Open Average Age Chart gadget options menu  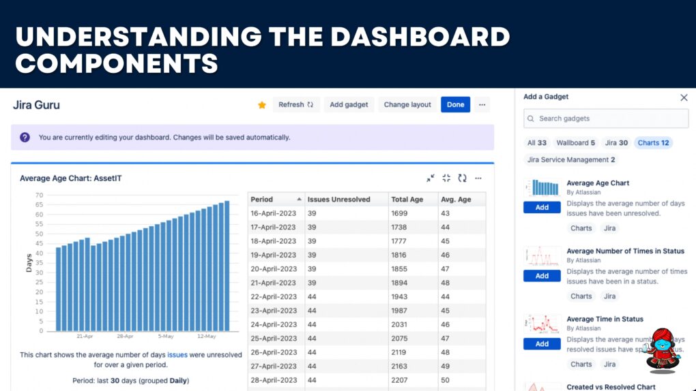[478, 178]
